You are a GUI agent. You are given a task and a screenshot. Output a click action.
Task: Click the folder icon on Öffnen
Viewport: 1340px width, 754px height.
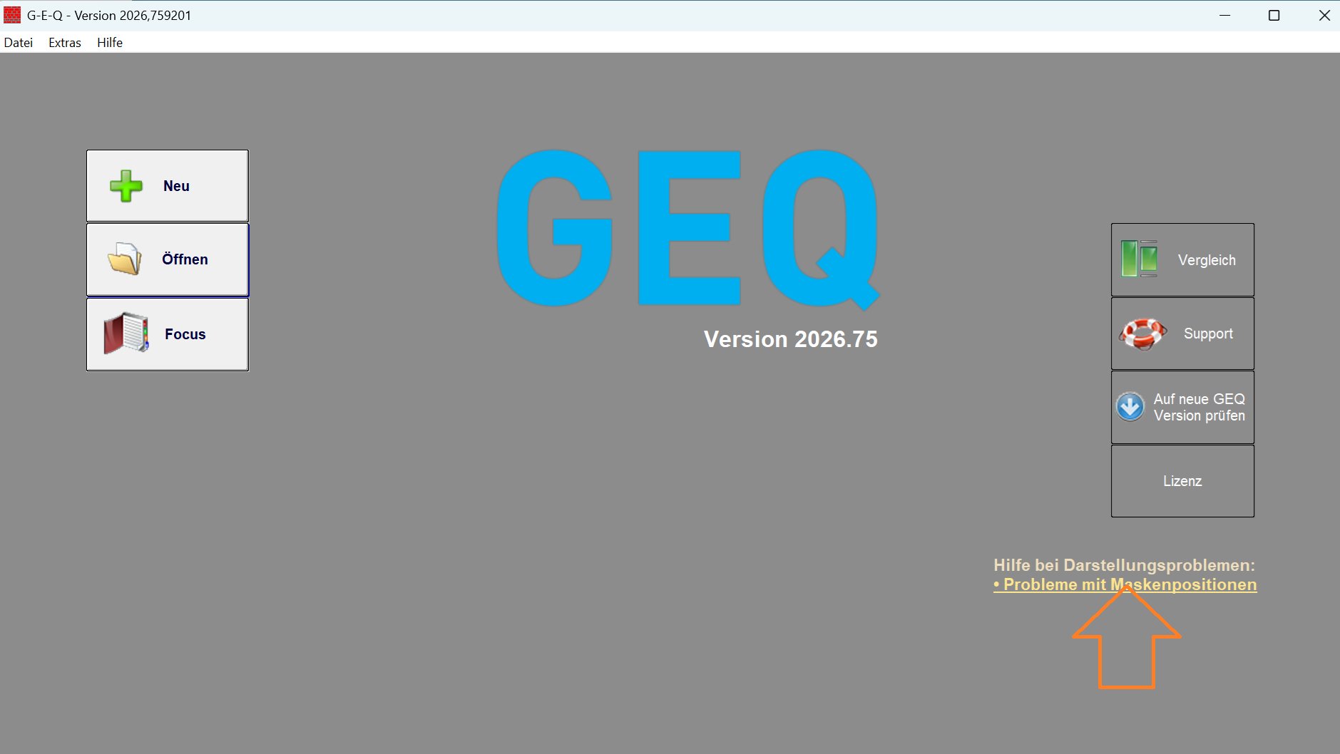(125, 259)
